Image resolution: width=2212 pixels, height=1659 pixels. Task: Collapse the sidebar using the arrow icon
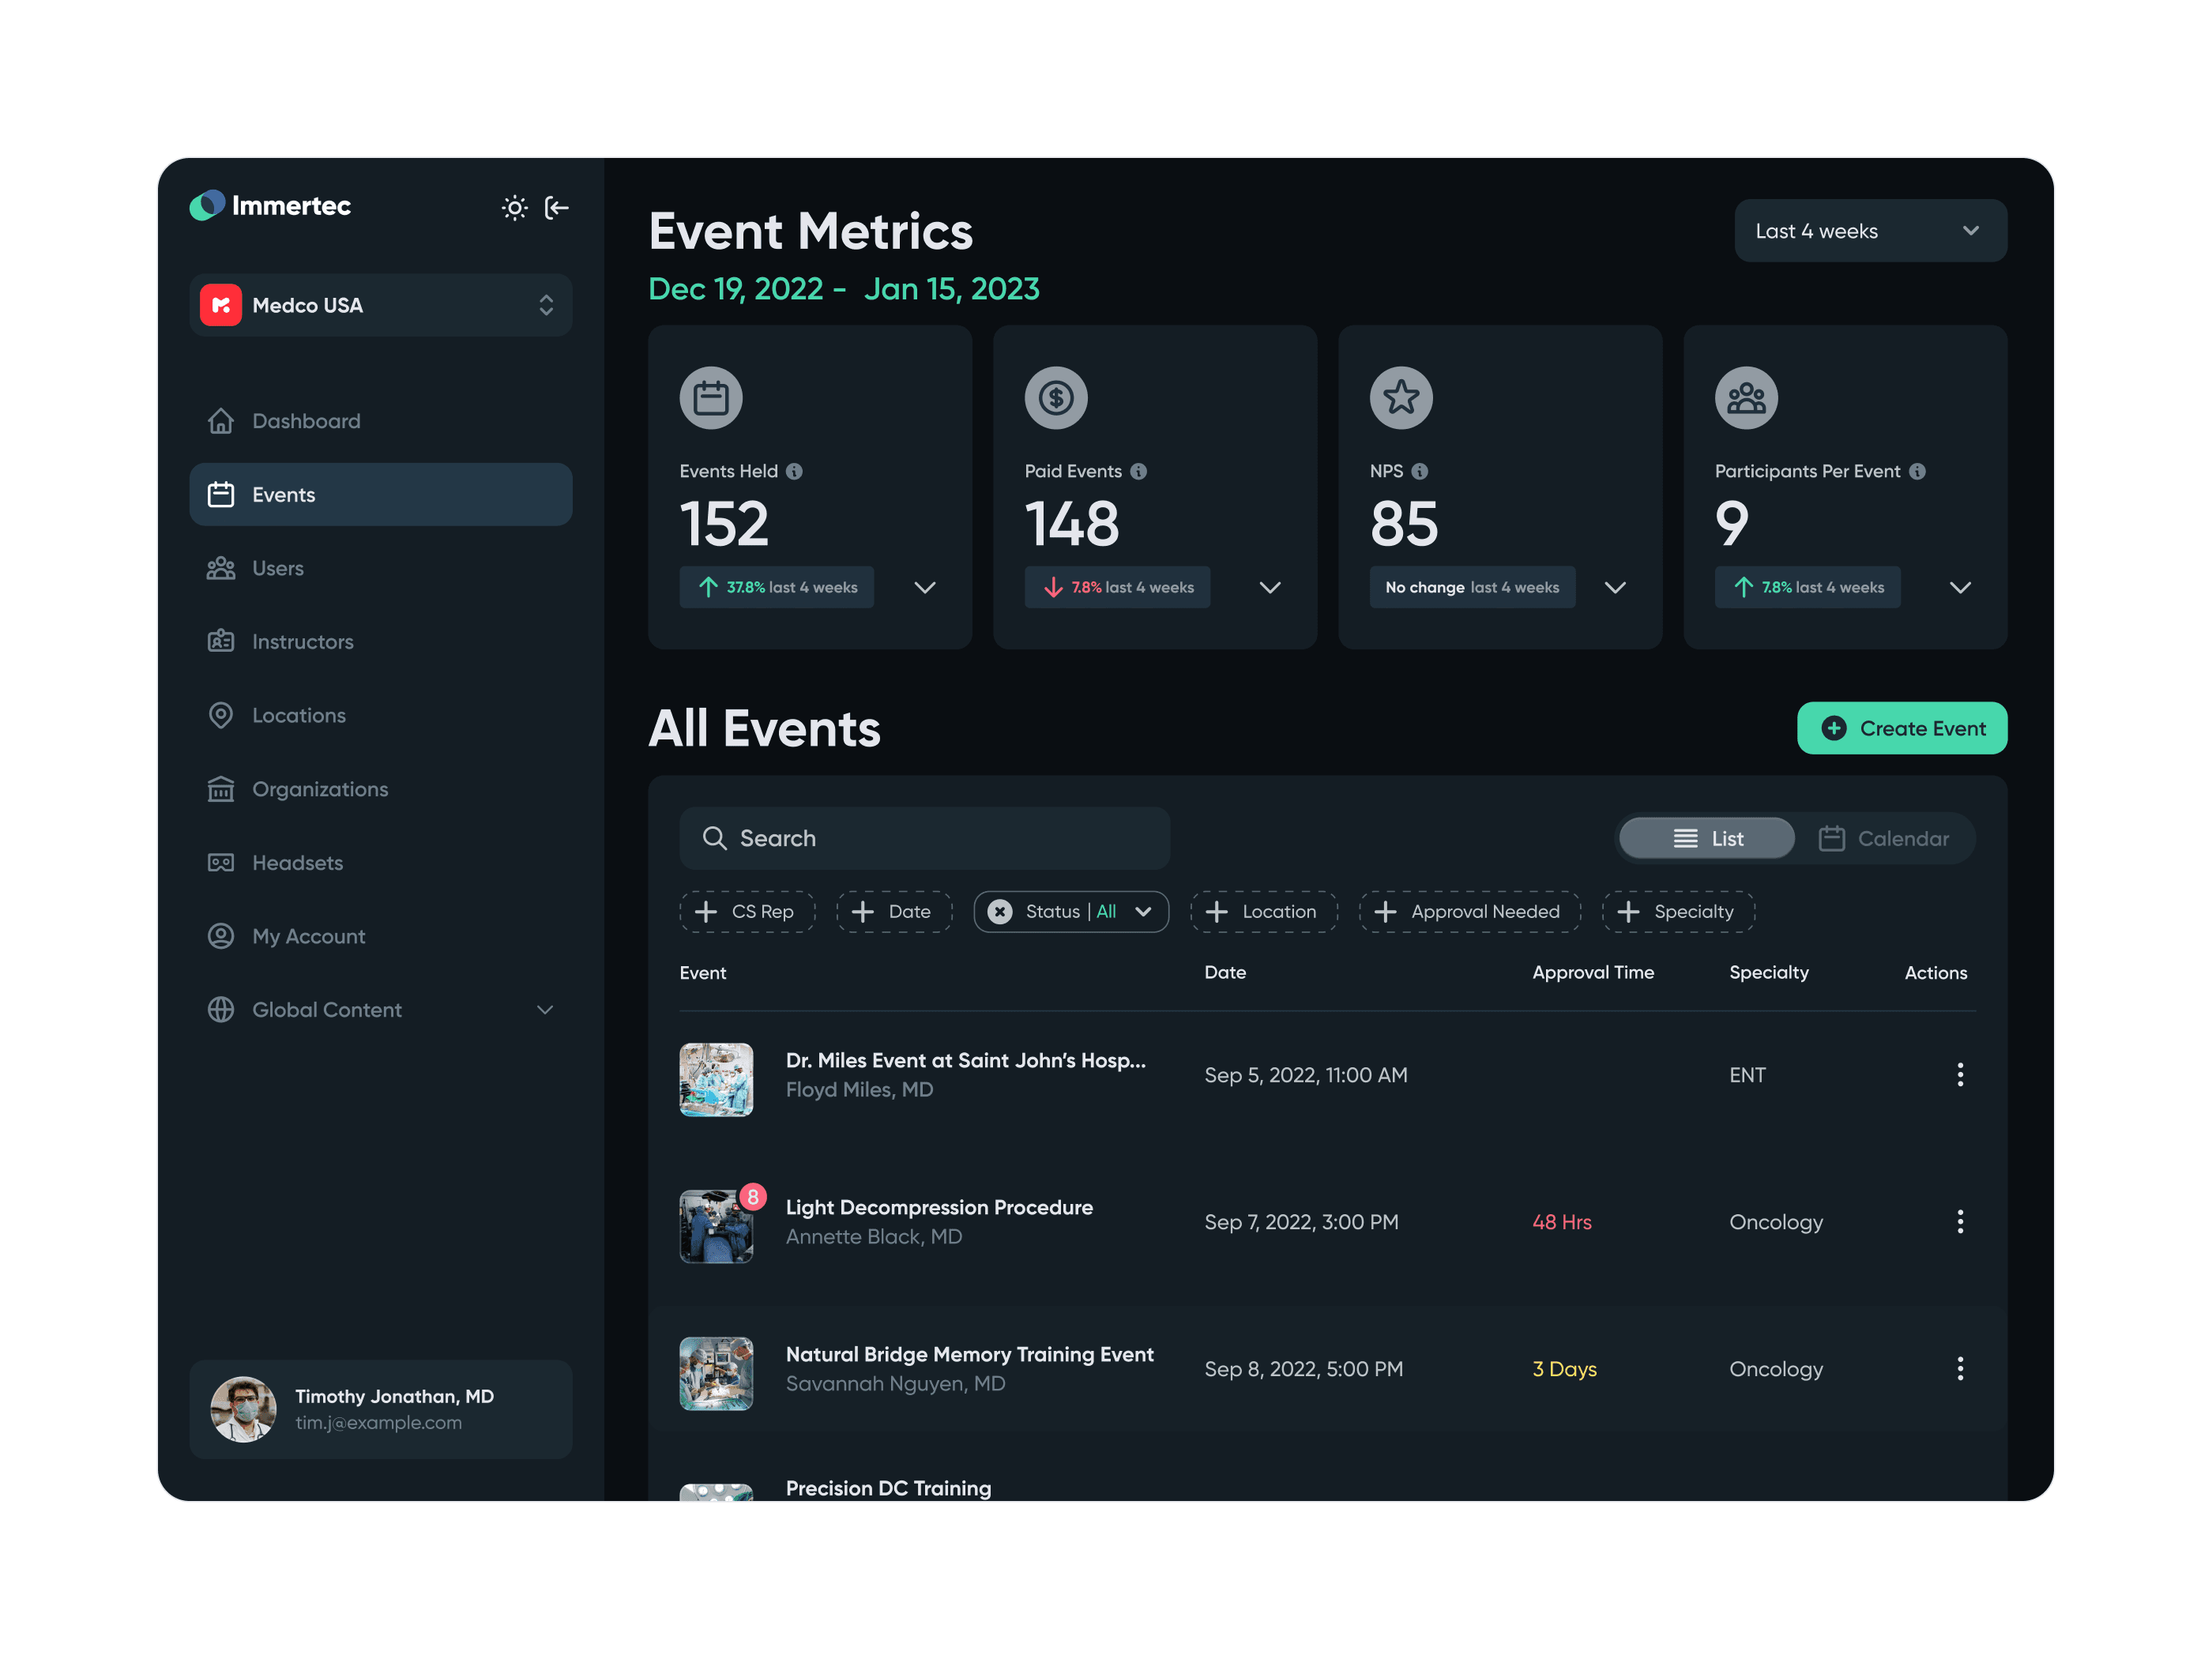(x=556, y=207)
